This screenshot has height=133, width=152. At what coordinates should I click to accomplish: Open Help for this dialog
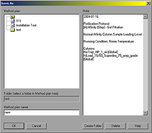138,126
